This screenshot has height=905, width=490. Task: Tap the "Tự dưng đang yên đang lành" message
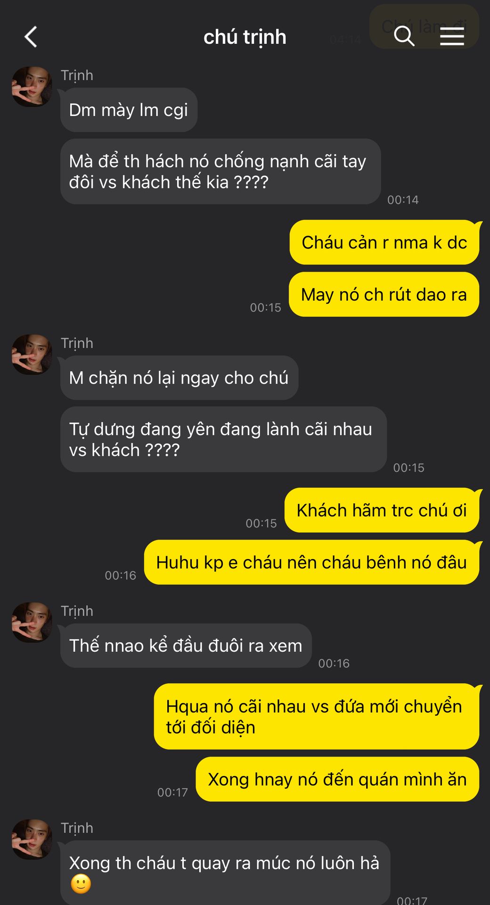click(x=223, y=439)
